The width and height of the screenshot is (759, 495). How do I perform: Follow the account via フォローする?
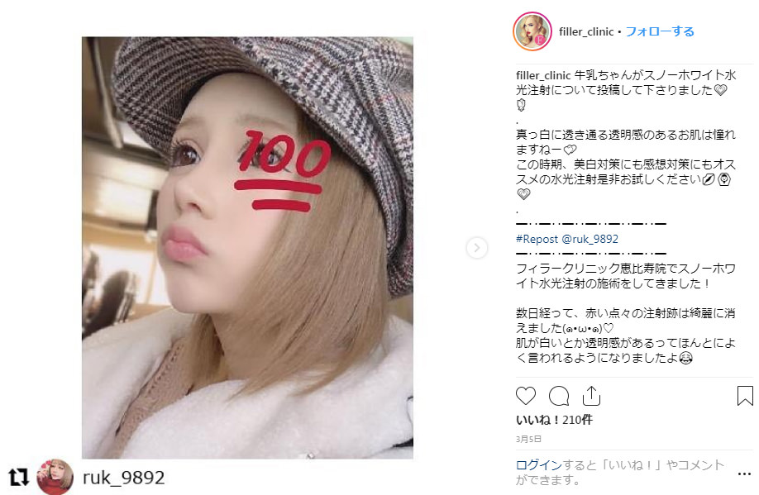tap(660, 31)
